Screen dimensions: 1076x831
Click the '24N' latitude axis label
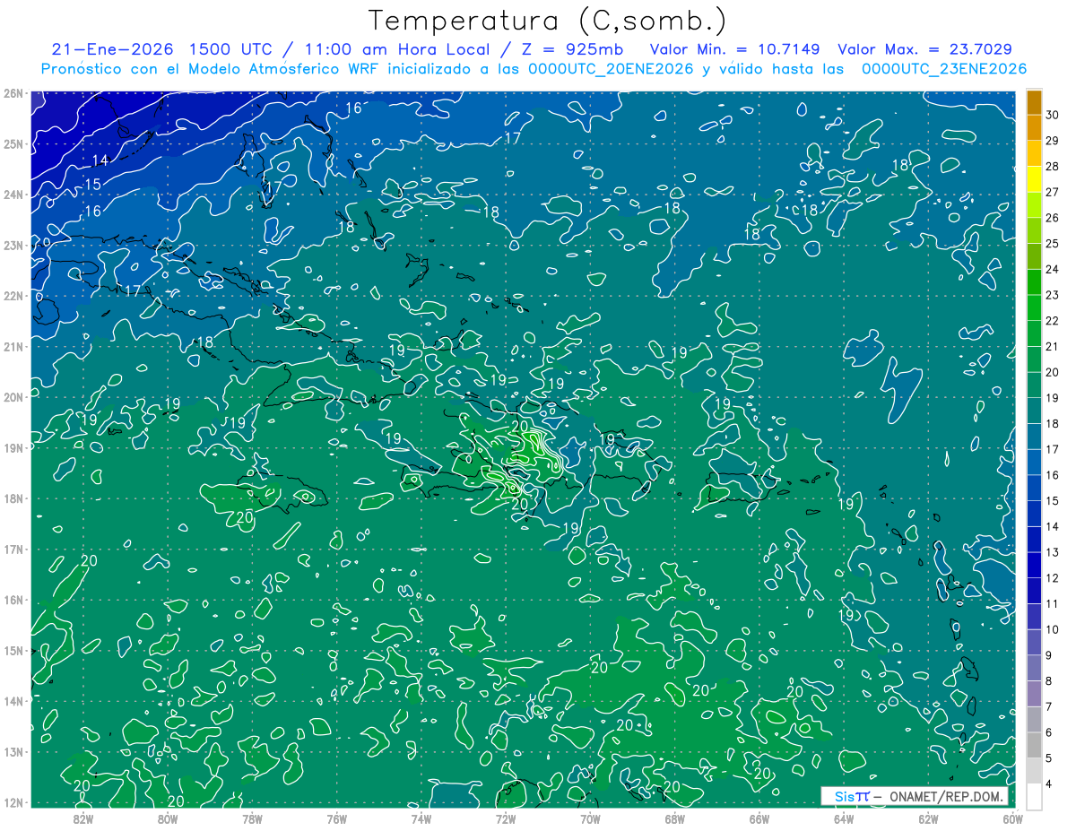click(x=13, y=194)
